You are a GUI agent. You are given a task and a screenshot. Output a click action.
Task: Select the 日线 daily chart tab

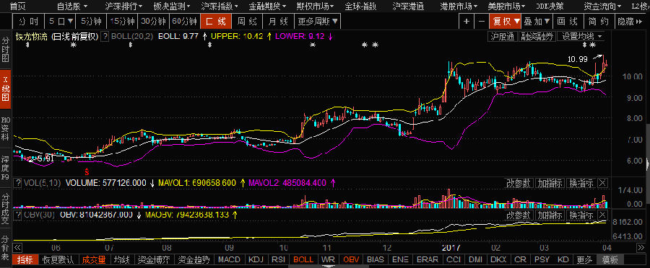[217, 21]
